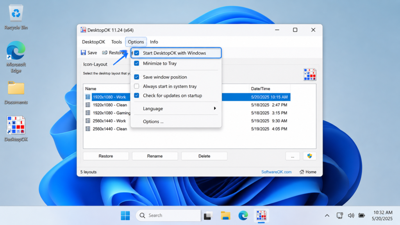Image resolution: width=400 pixels, height=225 pixels.
Task: Show hidden tray icons chevron
Action: (327, 216)
